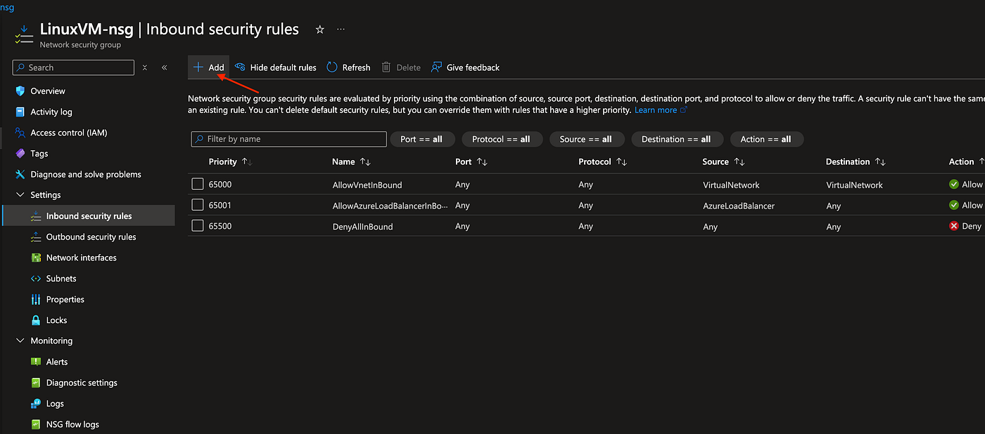Open the Protocol == all filter

(502, 139)
